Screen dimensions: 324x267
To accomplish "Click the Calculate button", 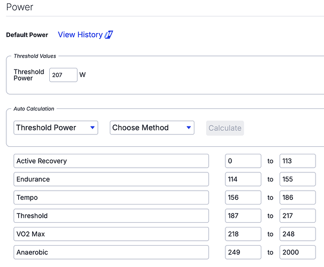I will click(225, 128).
